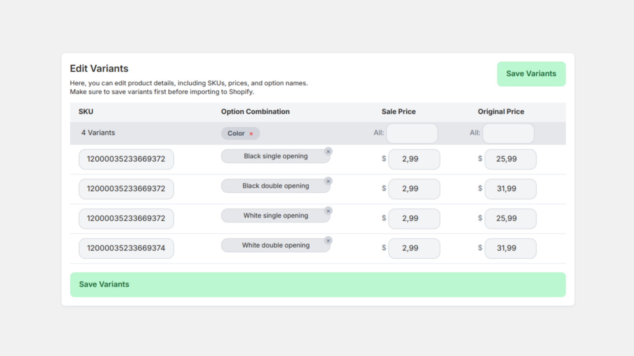Screen dimensions: 634x356
Task: Select the first variant's SKU field
Action: 126,159
